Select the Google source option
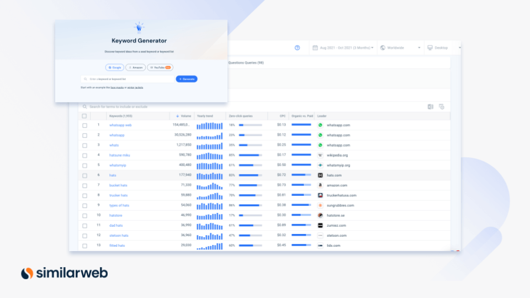The image size is (530, 298). pyautogui.click(x=115, y=67)
